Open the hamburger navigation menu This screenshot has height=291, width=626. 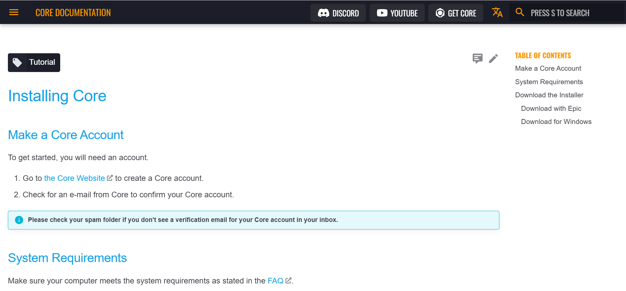[x=14, y=12]
